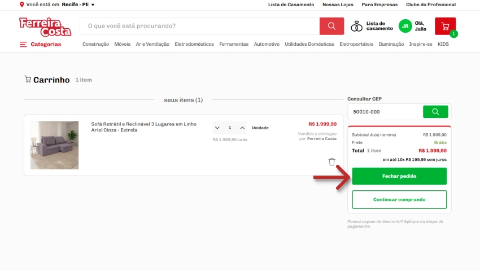Screen dimensions: 480x271
Task: Click the cart item count badge
Action: (x=453, y=34)
